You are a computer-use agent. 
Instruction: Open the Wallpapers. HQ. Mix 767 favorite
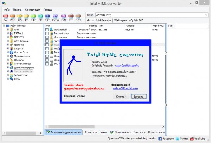pyautogui.click(x=128, y=21)
